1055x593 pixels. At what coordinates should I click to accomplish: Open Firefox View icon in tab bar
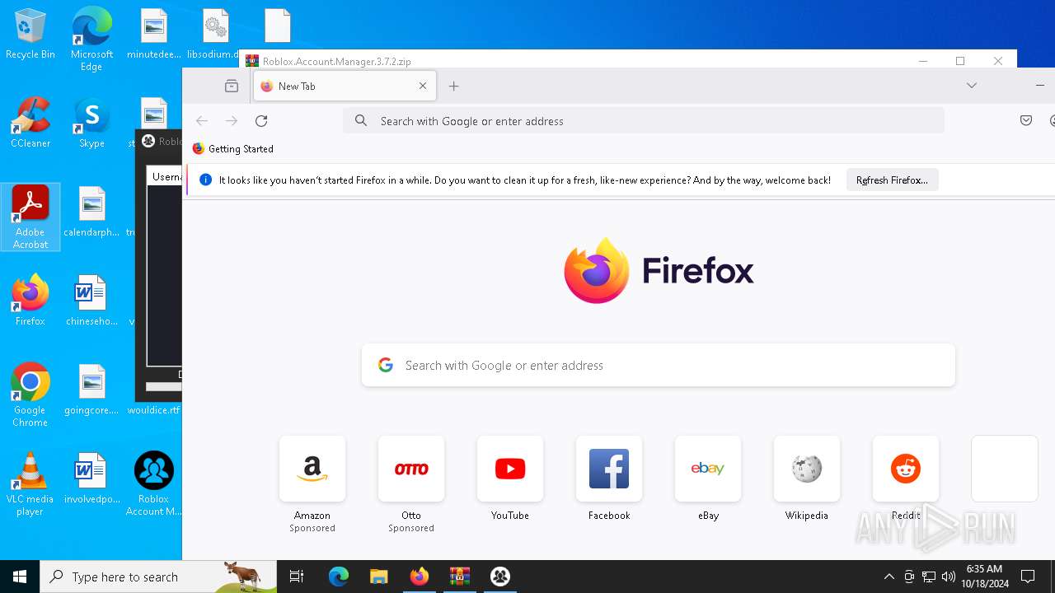coord(232,86)
